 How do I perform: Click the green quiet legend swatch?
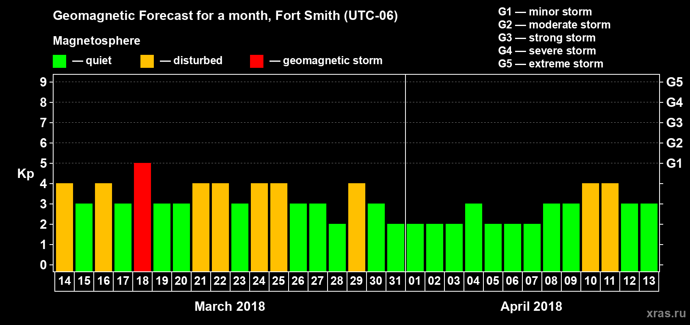click(59, 61)
